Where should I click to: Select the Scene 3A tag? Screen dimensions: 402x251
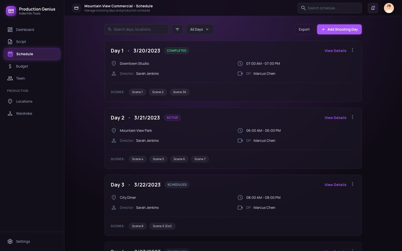point(180,92)
